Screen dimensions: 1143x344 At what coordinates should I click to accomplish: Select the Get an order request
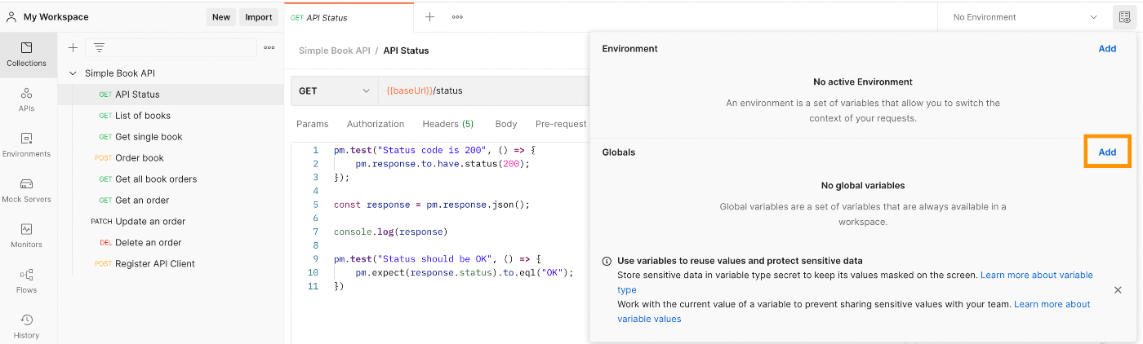171,201
